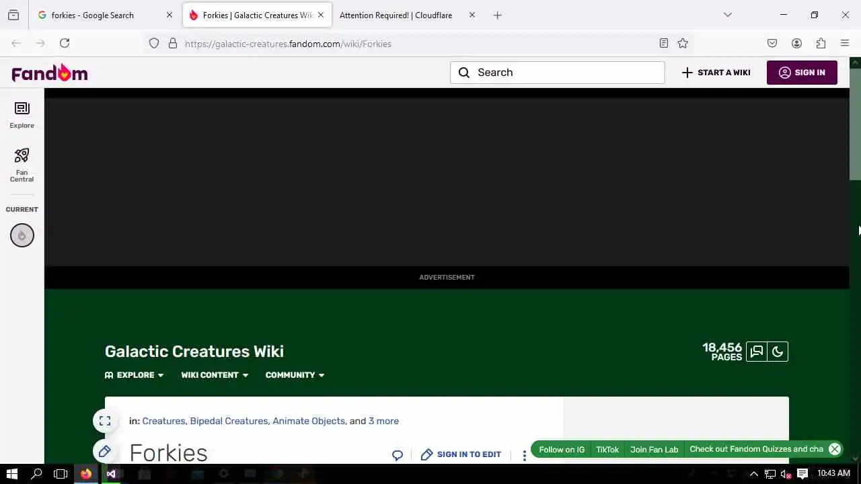Viewport: 861px width, 484px height.
Task: Click the URL address bar
Action: point(417,44)
